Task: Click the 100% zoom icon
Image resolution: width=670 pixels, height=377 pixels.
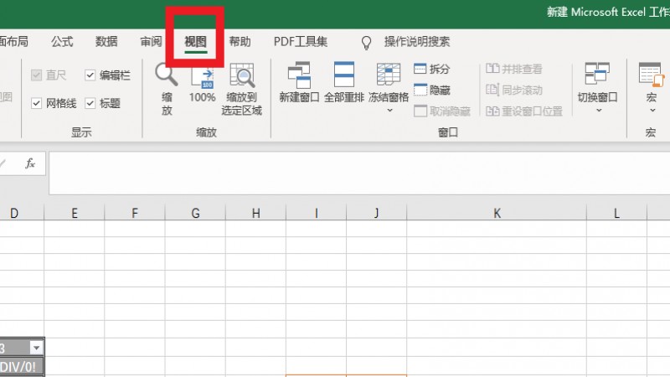Action: 202,77
